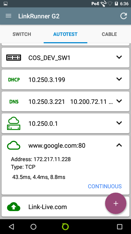Expand the COS_DEV_SW1 switch card
The height and width of the screenshot is (234, 131).
[x=119, y=57]
